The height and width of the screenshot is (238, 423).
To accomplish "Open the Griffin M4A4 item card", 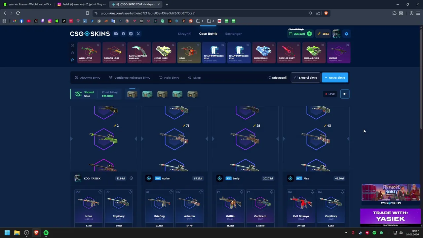I will click(230, 208).
